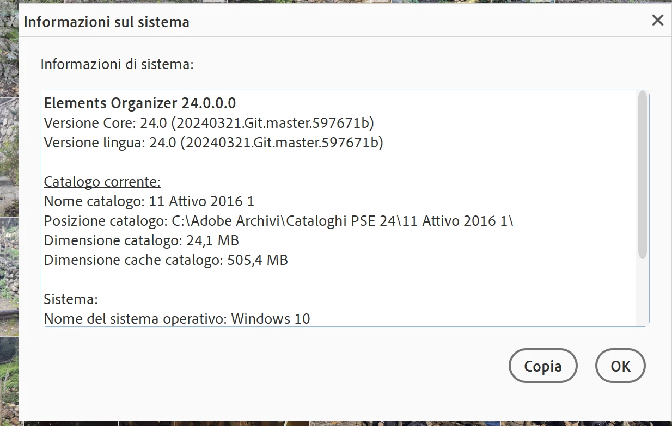Click the Informazioni sul sistema title text
The height and width of the screenshot is (426, 672).
tap(107, 22)
